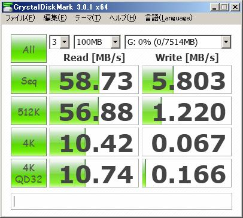Maximize the CrystalDiskMark window
Viewport: 243px width, 218px height.
(224, 7)
